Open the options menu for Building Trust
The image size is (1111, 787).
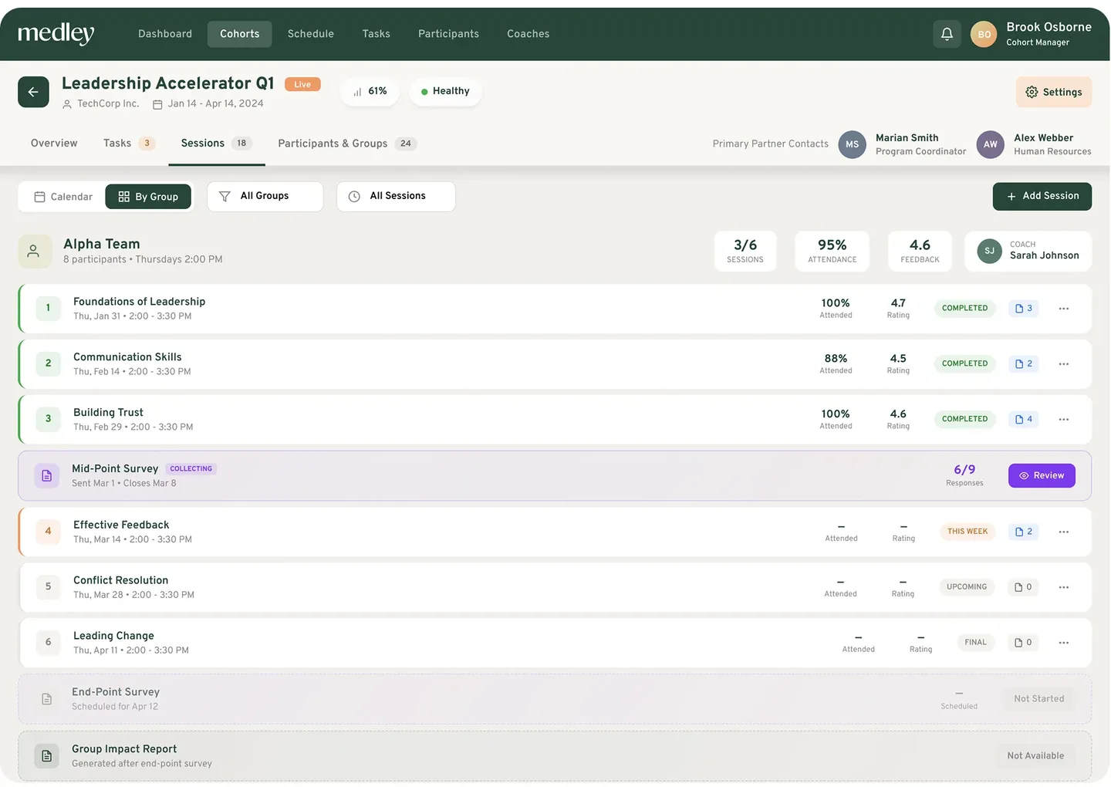(1064, 420)
